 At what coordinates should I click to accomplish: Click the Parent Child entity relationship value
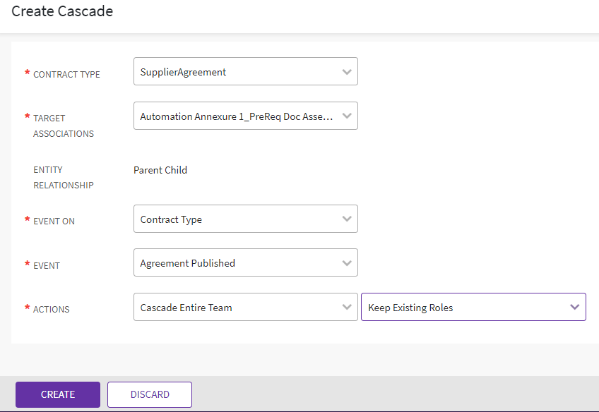tap(160, 170)
